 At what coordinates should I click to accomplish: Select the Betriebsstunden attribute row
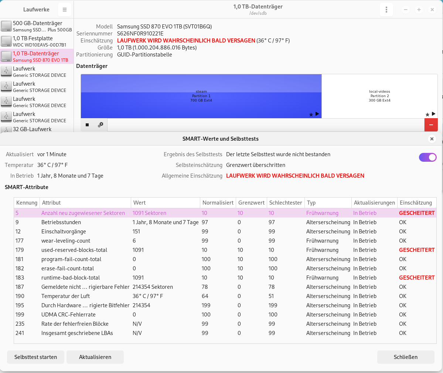tap(225, 222)
